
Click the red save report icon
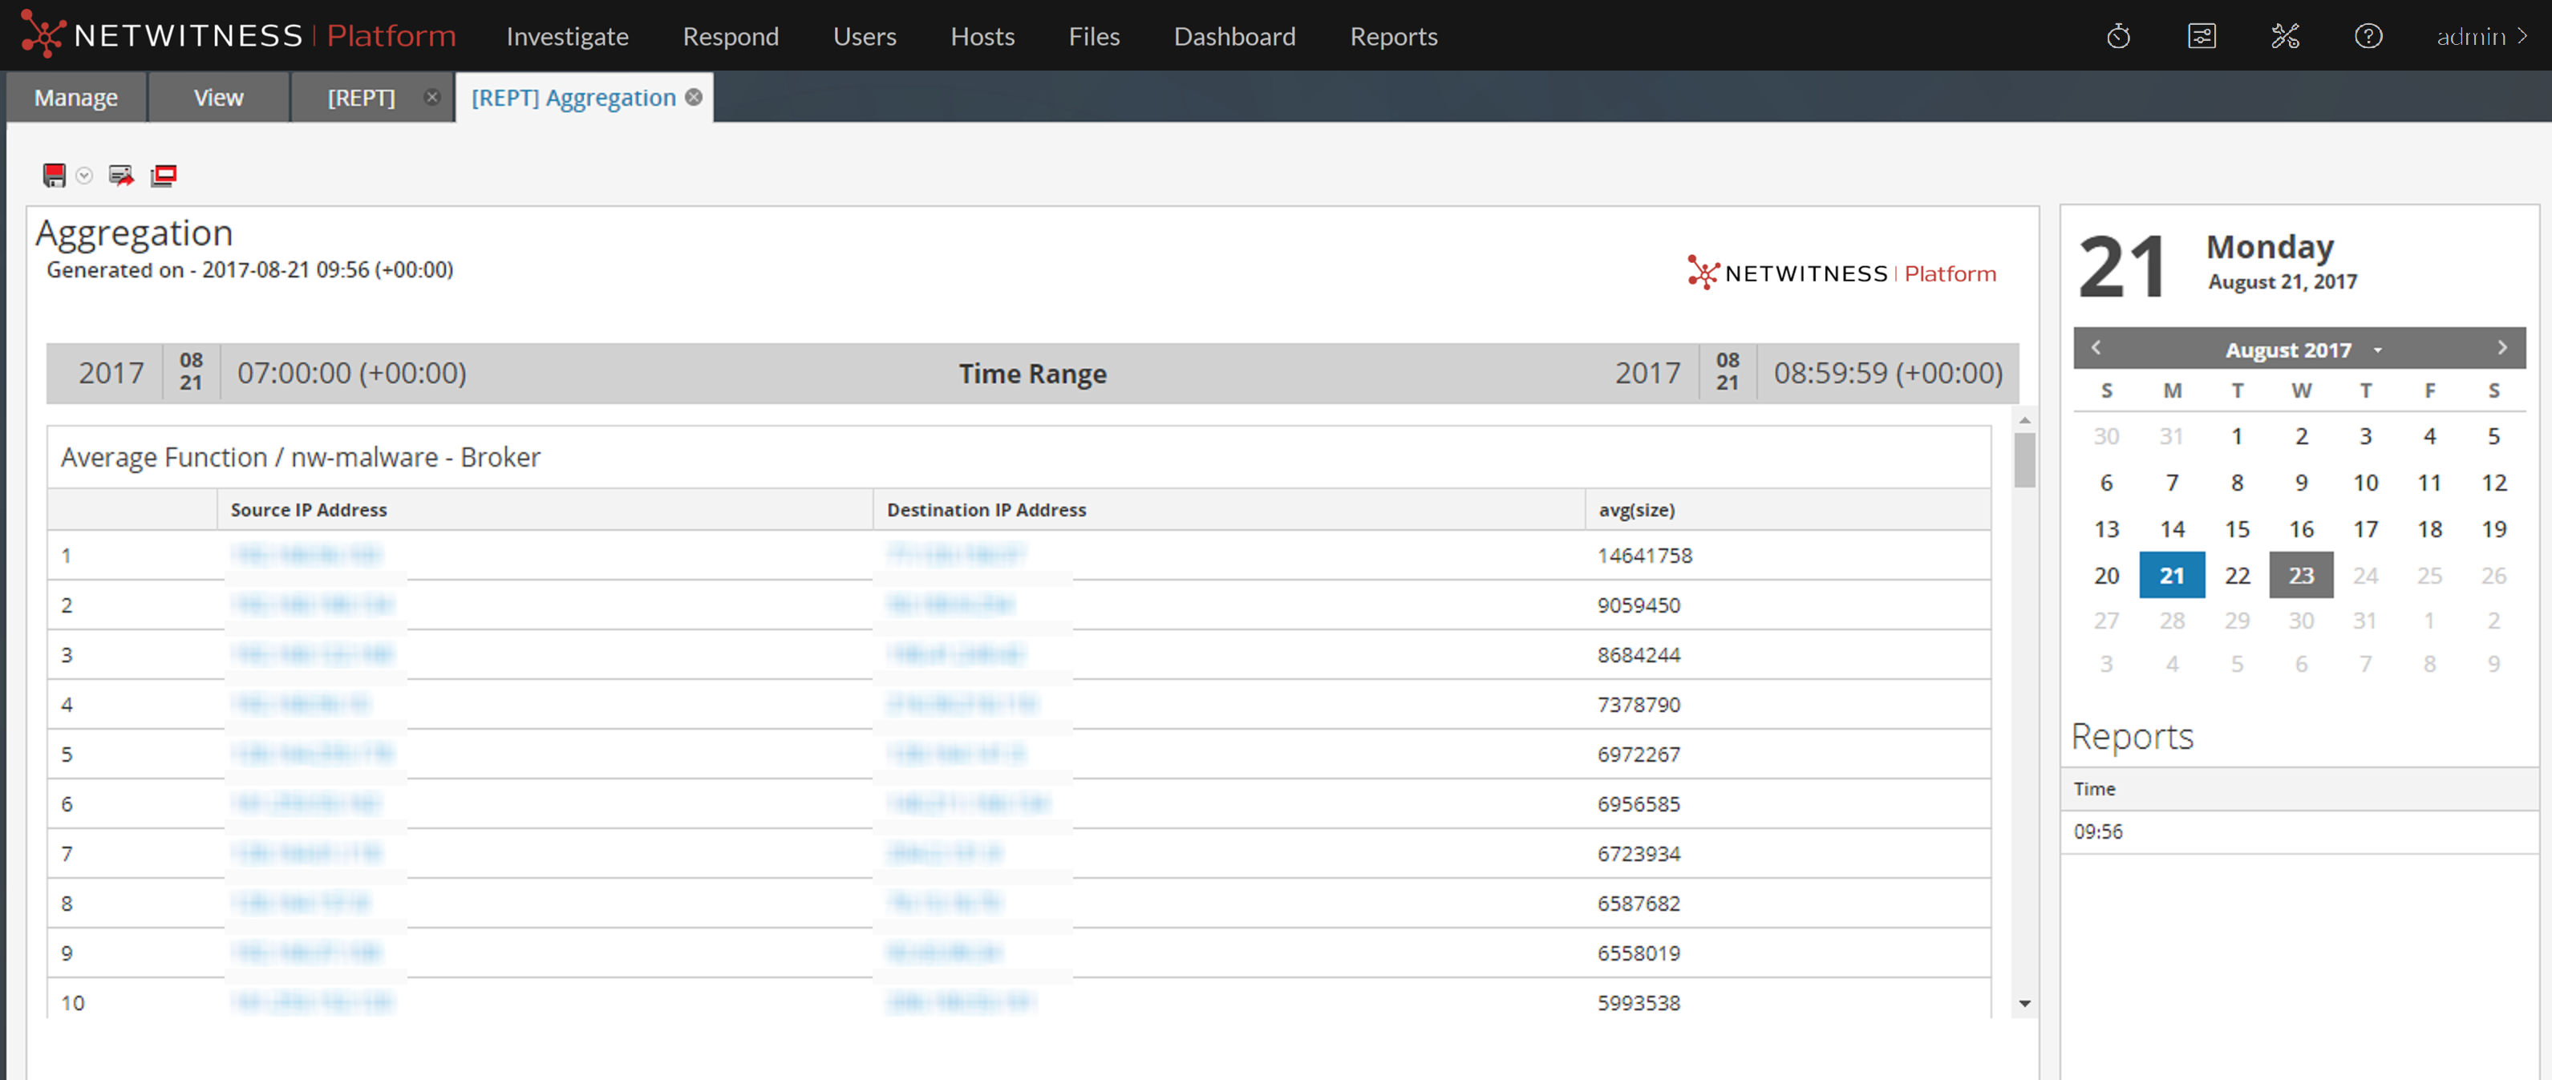coord(54,176)
